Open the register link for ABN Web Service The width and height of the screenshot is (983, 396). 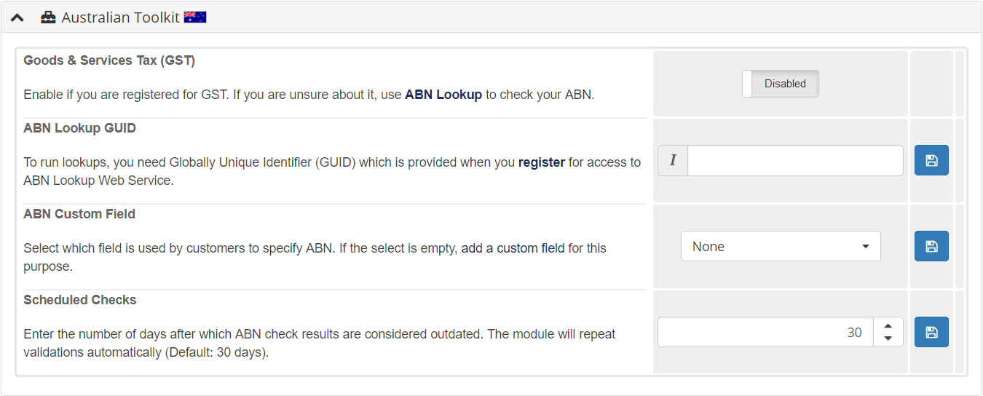click(x=542, y=162)
